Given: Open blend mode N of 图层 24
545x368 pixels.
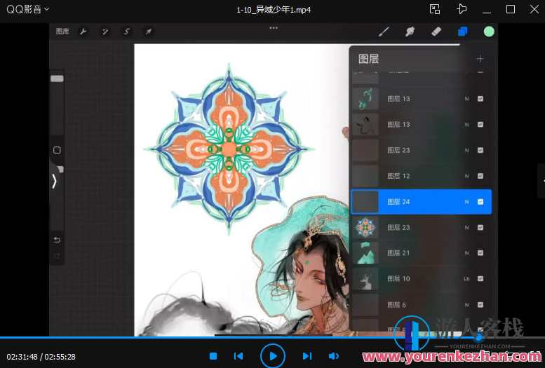Looking at the screenshot, I should (x=467, y=202).
